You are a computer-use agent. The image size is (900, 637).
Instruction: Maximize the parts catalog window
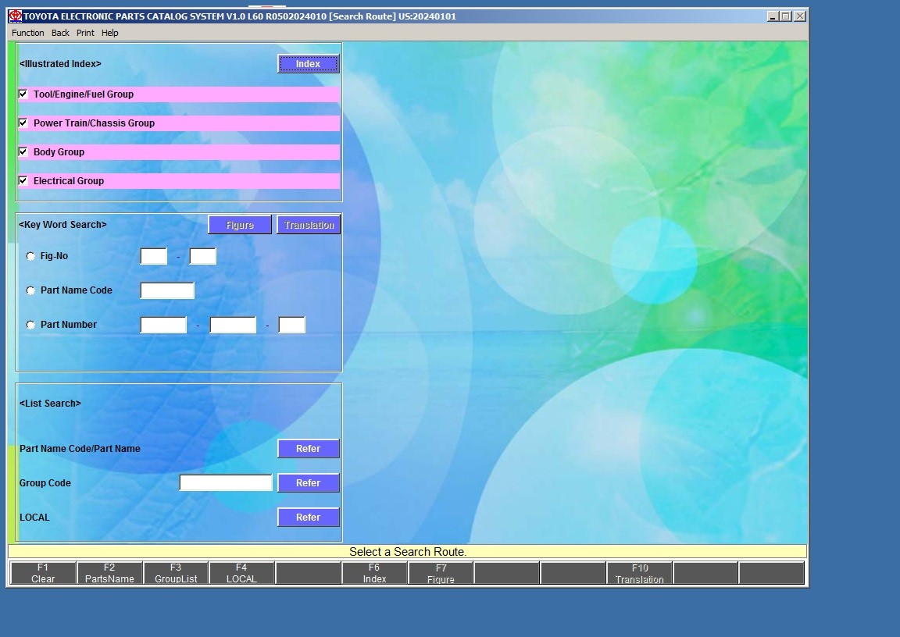pyautogui.click(x=786, y=16)
